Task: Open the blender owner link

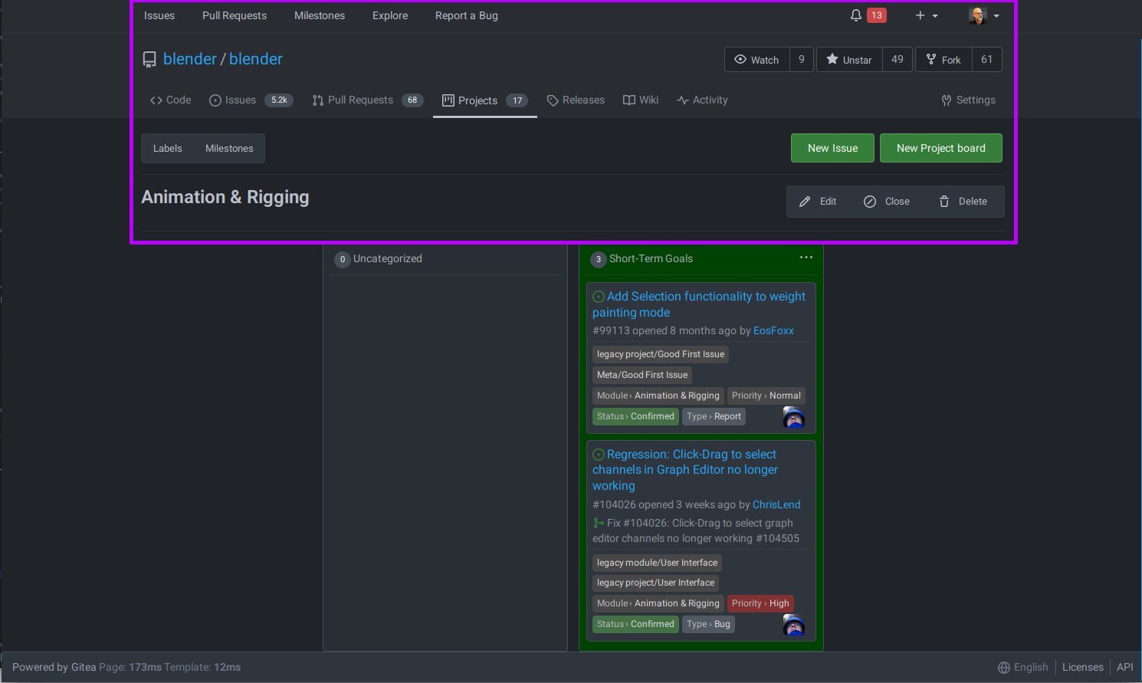Action: point(190,59)
